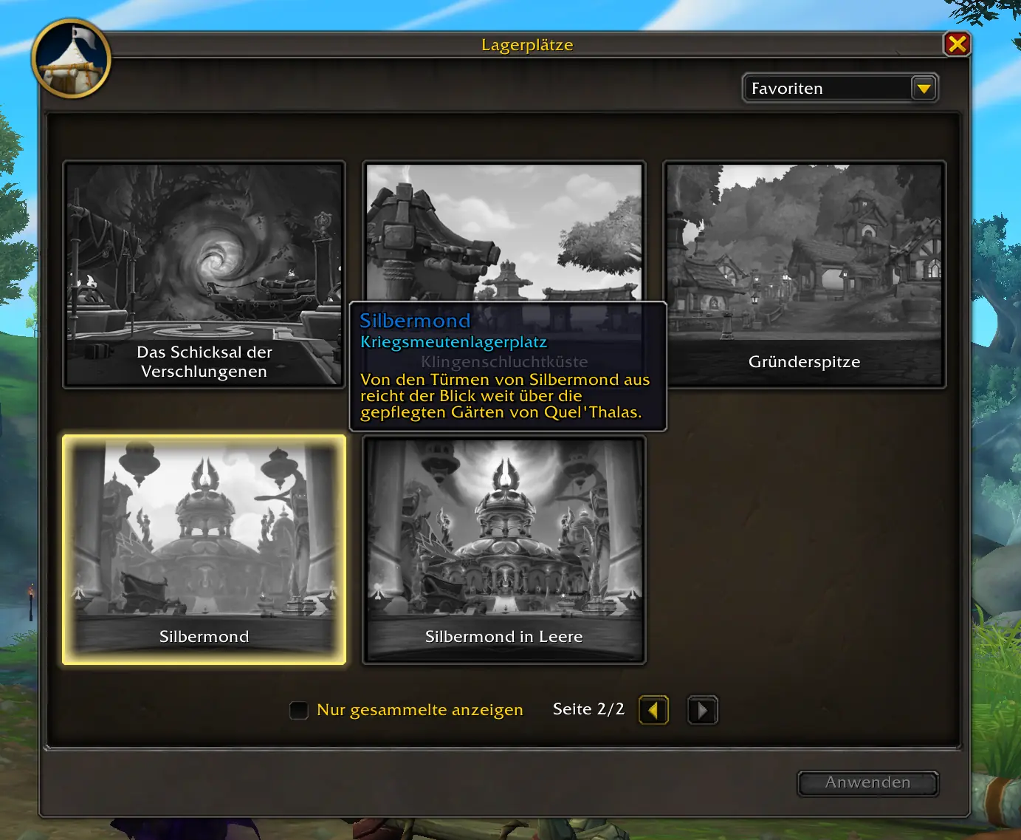Click the Gründerspitze name label
Screen dimensions: 1021x840
(805, 362)
